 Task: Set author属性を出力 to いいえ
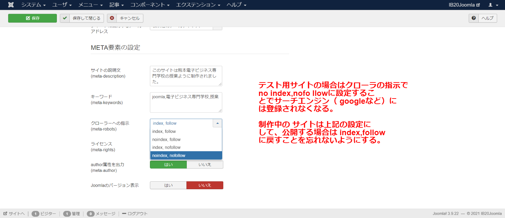[x=205, y=165]
